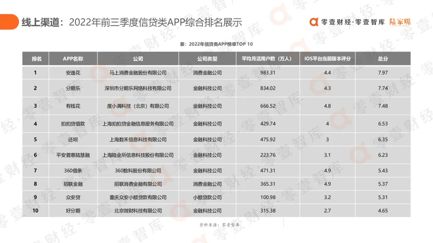Select monthly users value 100.98
The image size is (433, 243).
(267, 197)
